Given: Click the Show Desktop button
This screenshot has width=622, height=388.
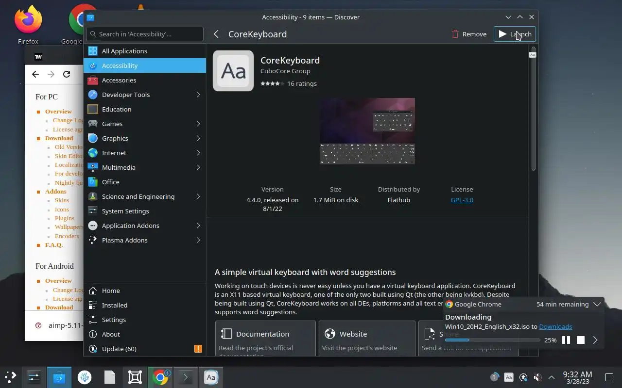Looking at the screenshot, I should click(609, 377).
